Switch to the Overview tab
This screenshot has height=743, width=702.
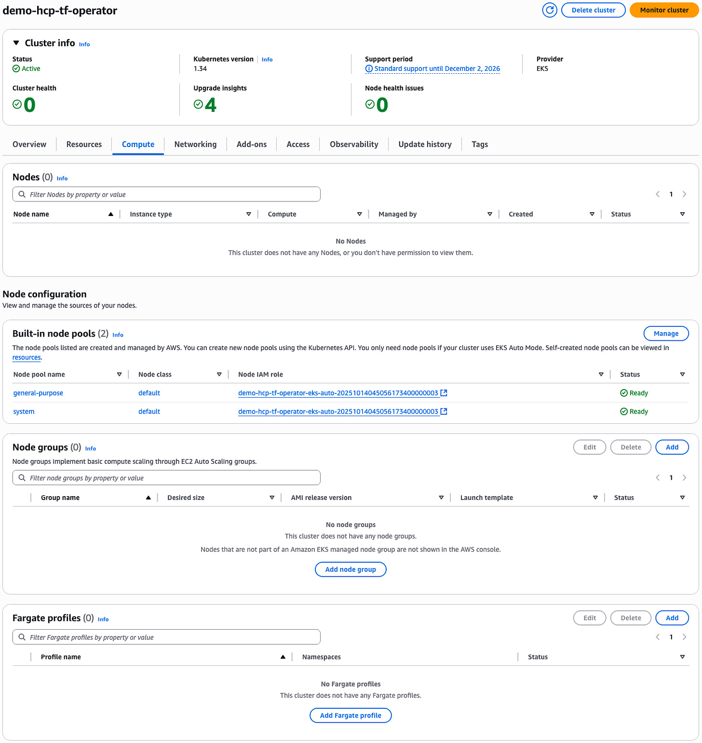[x=29, y=144]
